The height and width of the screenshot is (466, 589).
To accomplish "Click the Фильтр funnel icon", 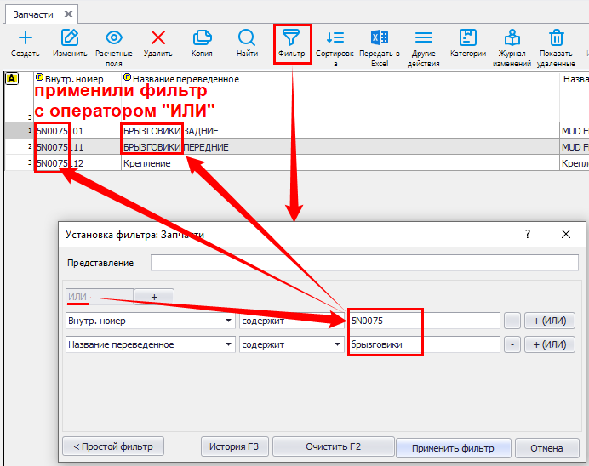I will point(291,38).
